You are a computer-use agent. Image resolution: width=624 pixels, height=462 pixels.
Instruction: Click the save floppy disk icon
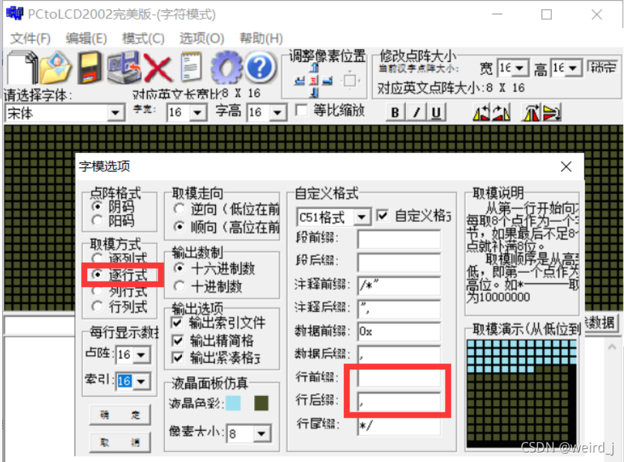pos(89,68)
